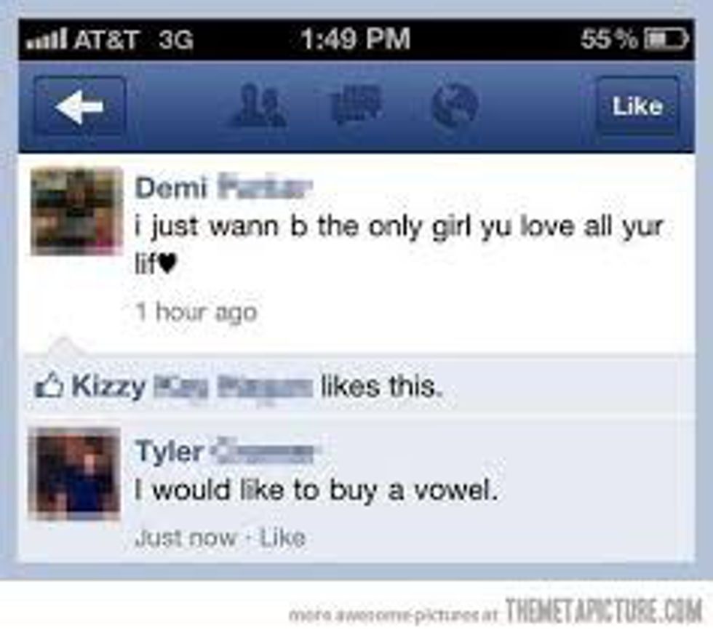Tap the 'Just now' comment timestamp
The height and width of the screenshot is (638, 713).
(x=186, y=538)
